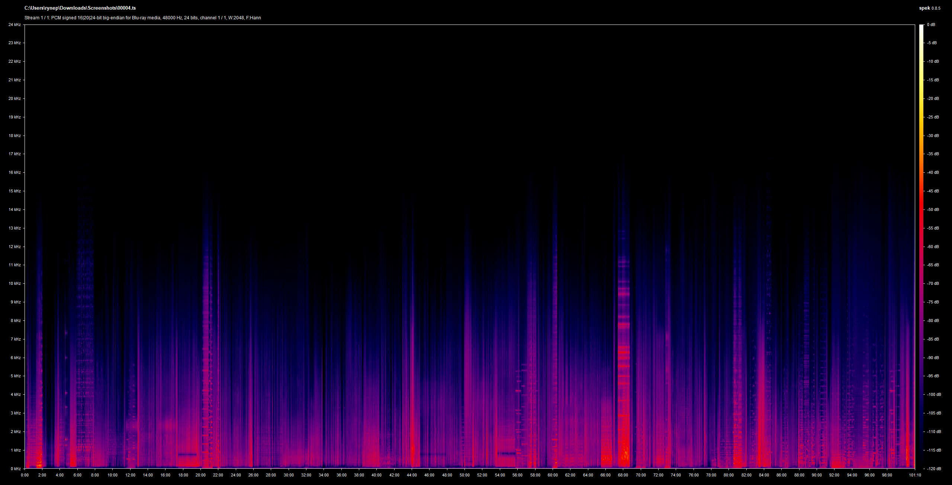Click the 84:00 time axis label
This screenshot has height=485, width=952.
coord(764,475)
